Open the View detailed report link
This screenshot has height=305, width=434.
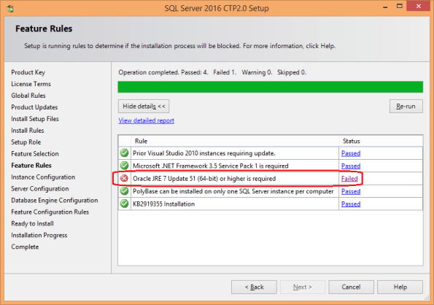(146, 120)
